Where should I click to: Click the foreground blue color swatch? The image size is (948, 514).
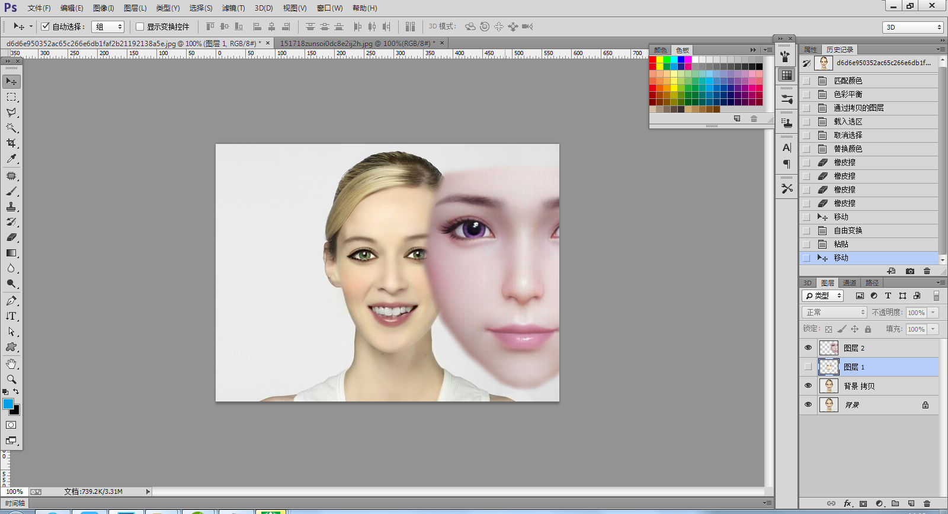[x=8, y=404]
